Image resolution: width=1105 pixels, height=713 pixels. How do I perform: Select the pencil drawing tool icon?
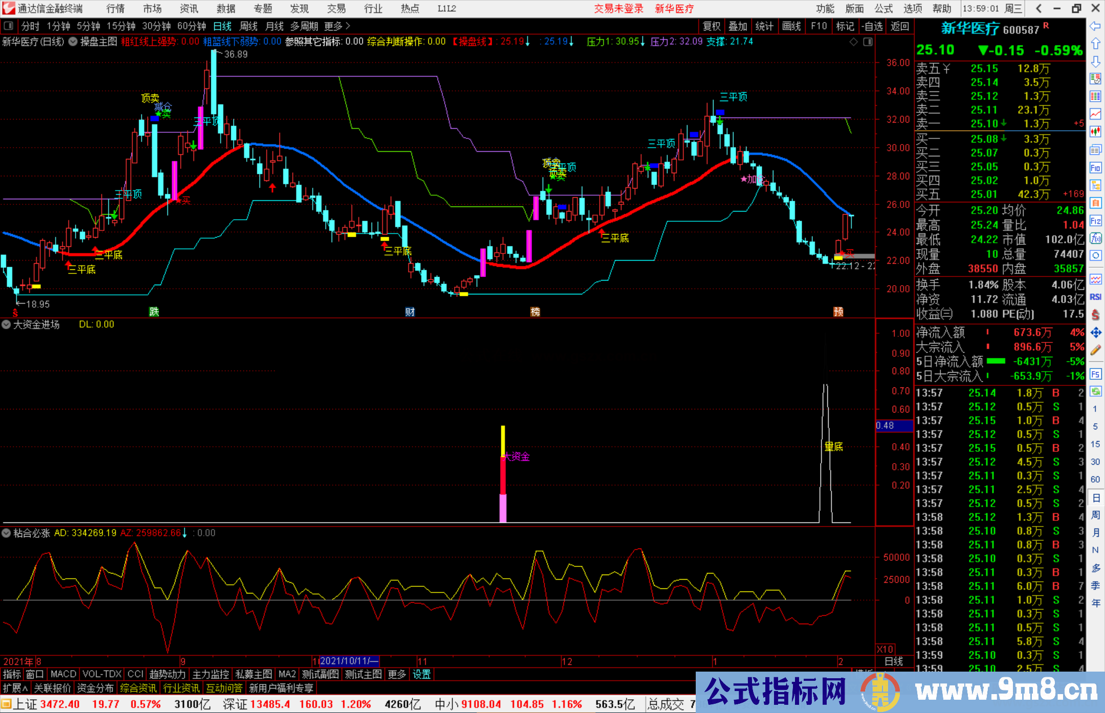click(x=1095, y=351)
